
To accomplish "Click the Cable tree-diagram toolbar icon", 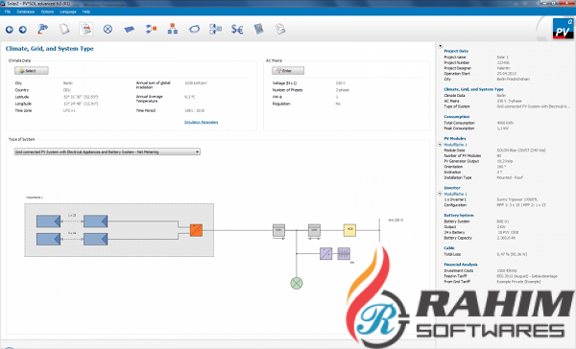I will [173, 29].
